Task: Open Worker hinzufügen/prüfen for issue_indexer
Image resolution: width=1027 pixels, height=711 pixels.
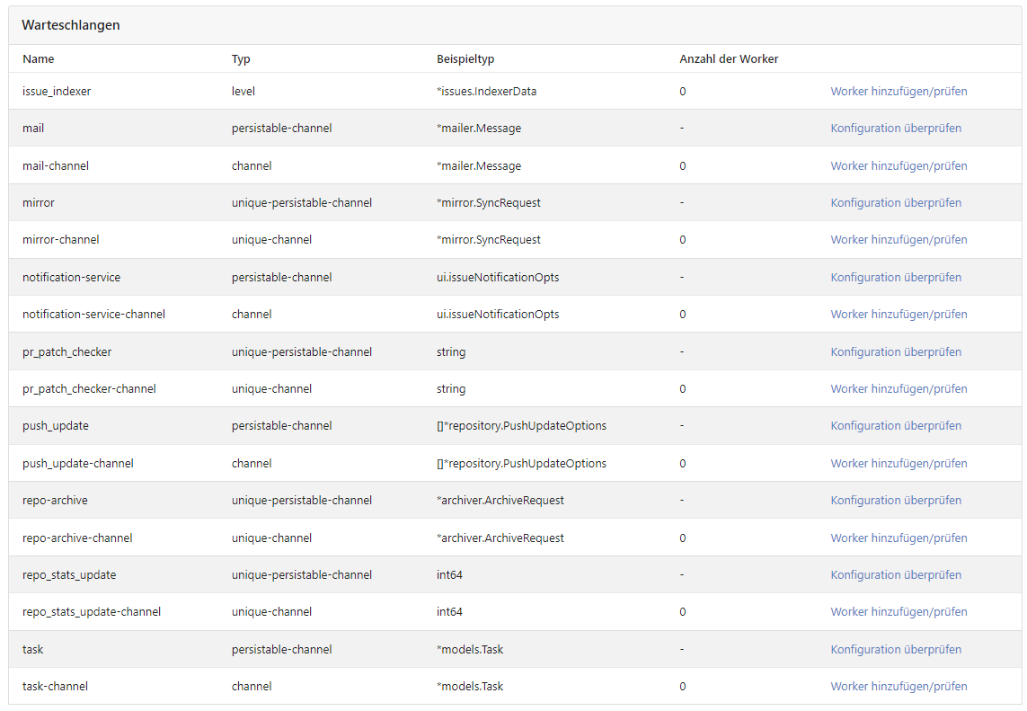Action: click(x=899, y=91)
